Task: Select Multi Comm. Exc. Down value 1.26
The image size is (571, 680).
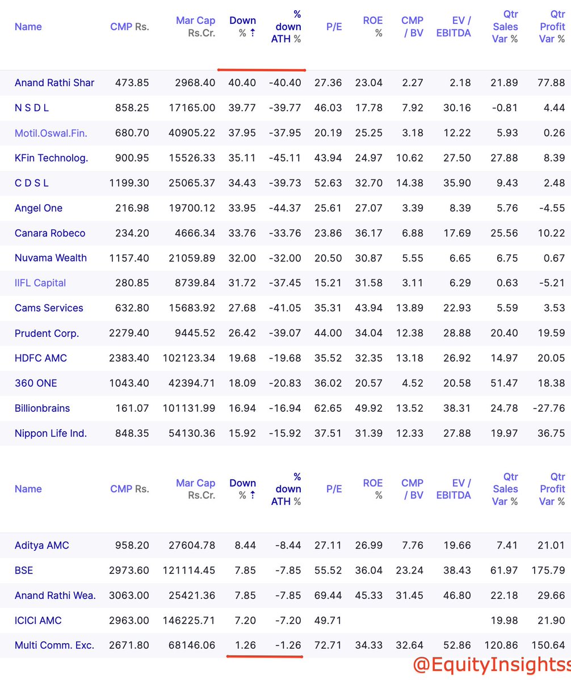Action: coord(245,645)
